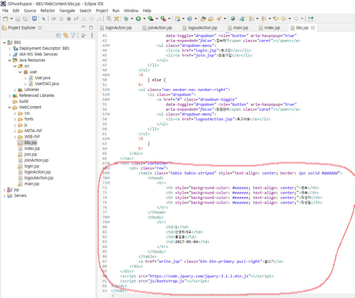Select User.java in Project Explorer

[x=43, y=78]
